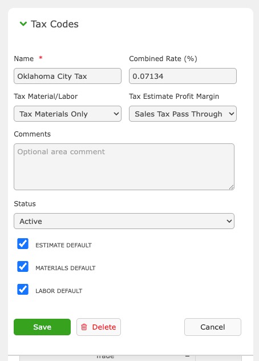
Task: Click the Combined Rate percentage field
Action: (183, 76)
